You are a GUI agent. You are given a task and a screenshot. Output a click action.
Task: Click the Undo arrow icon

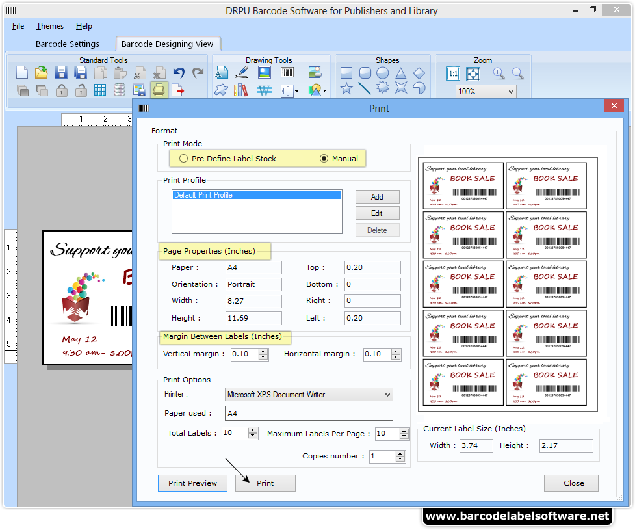tap(179, 73)
